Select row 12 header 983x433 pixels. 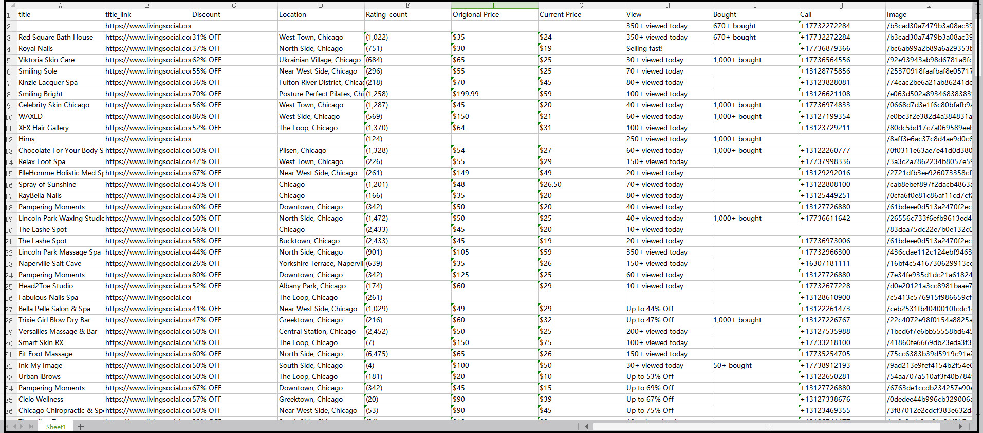tap(10, 139)
